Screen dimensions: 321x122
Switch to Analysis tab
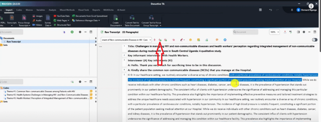tap(52, 10)
